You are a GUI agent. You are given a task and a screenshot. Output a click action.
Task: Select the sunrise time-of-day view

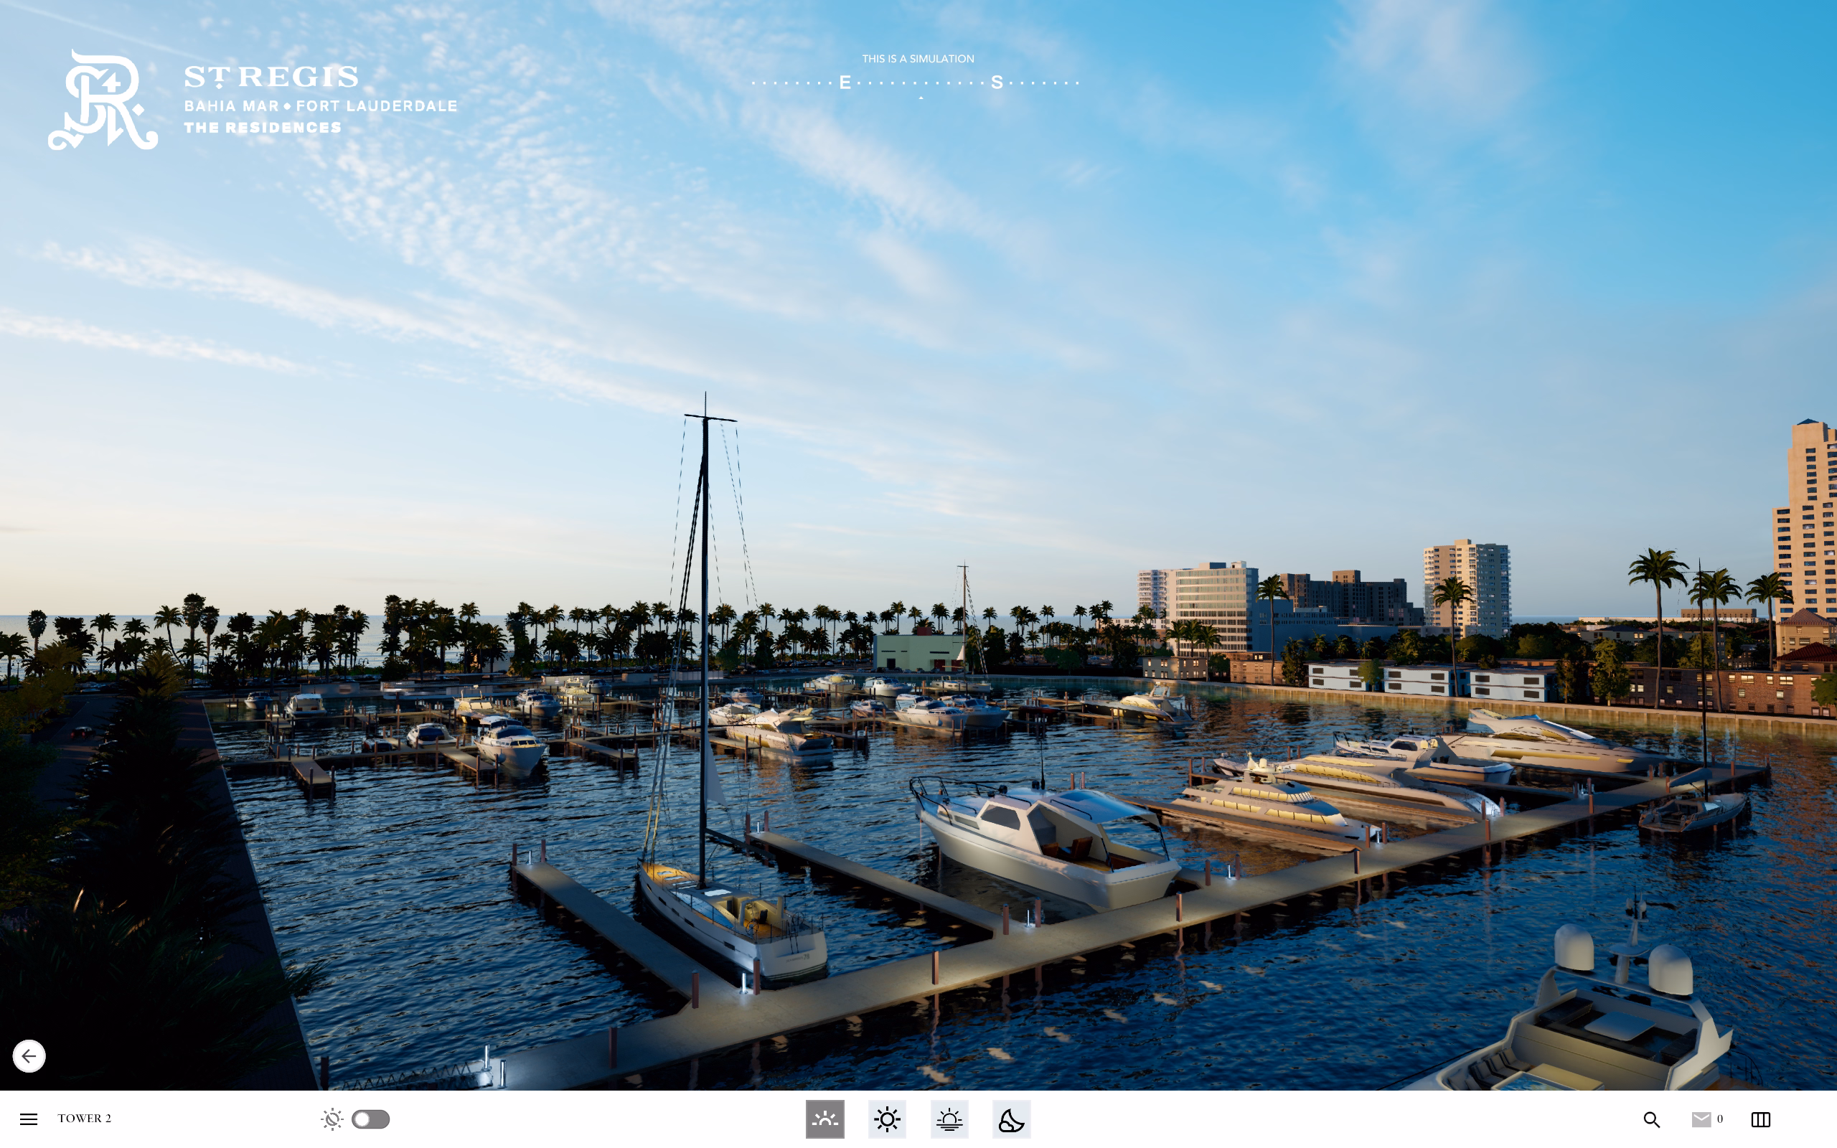(824, 1119)
